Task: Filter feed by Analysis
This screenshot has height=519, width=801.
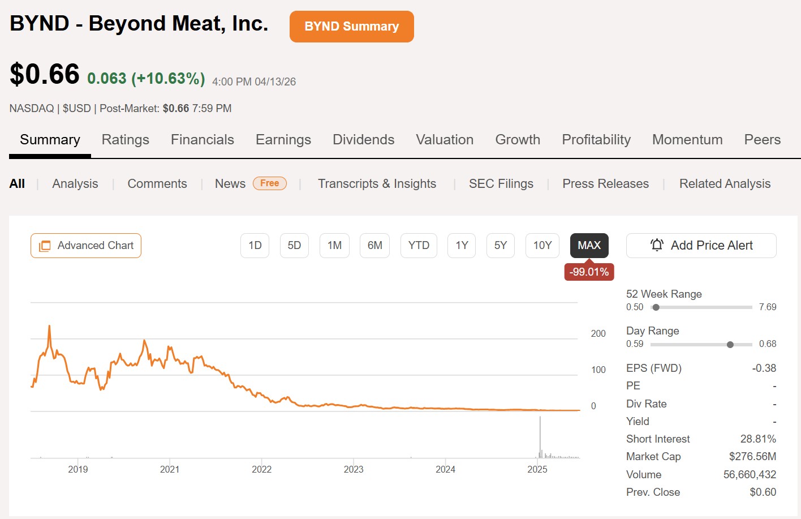Action: click(x=75, y=184)
